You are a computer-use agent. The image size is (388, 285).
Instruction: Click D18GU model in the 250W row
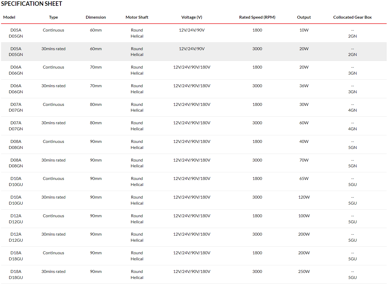[16, 277]
